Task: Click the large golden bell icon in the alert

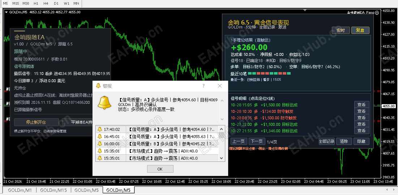Action: [x=105, y=103]
